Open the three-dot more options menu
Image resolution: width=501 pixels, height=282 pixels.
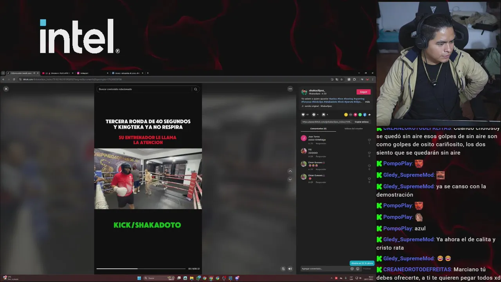[290, 89]
